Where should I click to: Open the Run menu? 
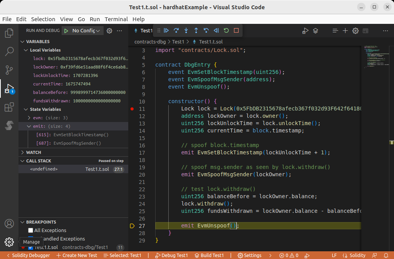click(x=95, y=19)
